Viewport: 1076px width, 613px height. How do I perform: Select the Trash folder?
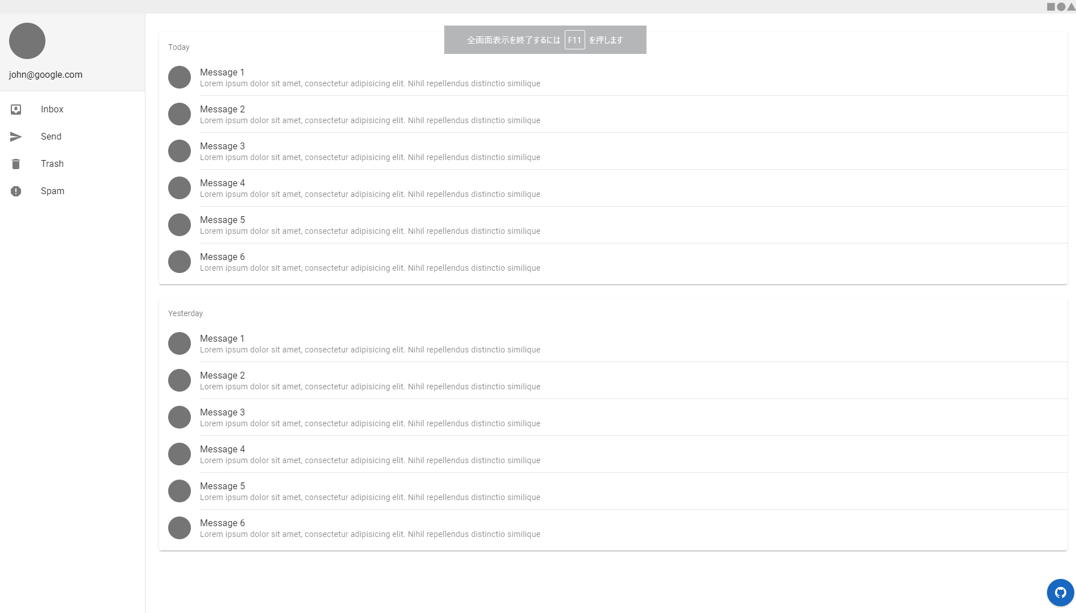pyautogui.click(x=72, y=164)
